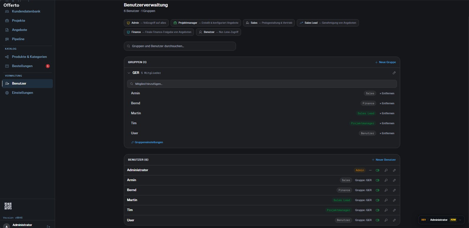Screen dimensions: 469x228
Task: Click the logout icon beside Administrator
Action: (49, 226)
